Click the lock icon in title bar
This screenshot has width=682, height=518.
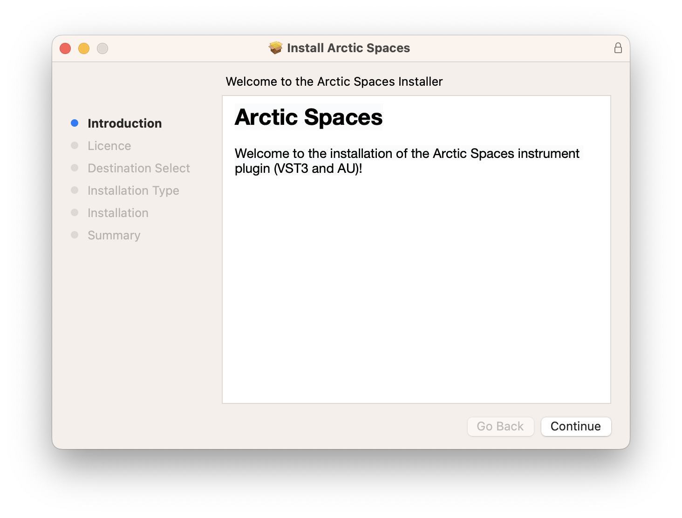pyautogui.click(x=618, y=48)
